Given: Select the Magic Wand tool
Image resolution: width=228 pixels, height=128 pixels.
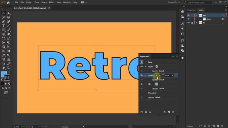Looking at the screenshot, I should (x=4, y=17).
